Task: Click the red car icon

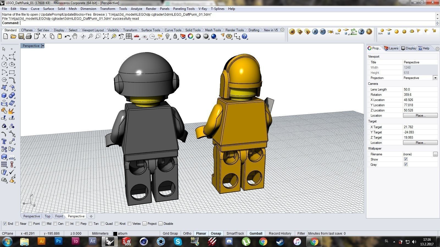Action: coord(137,36)
